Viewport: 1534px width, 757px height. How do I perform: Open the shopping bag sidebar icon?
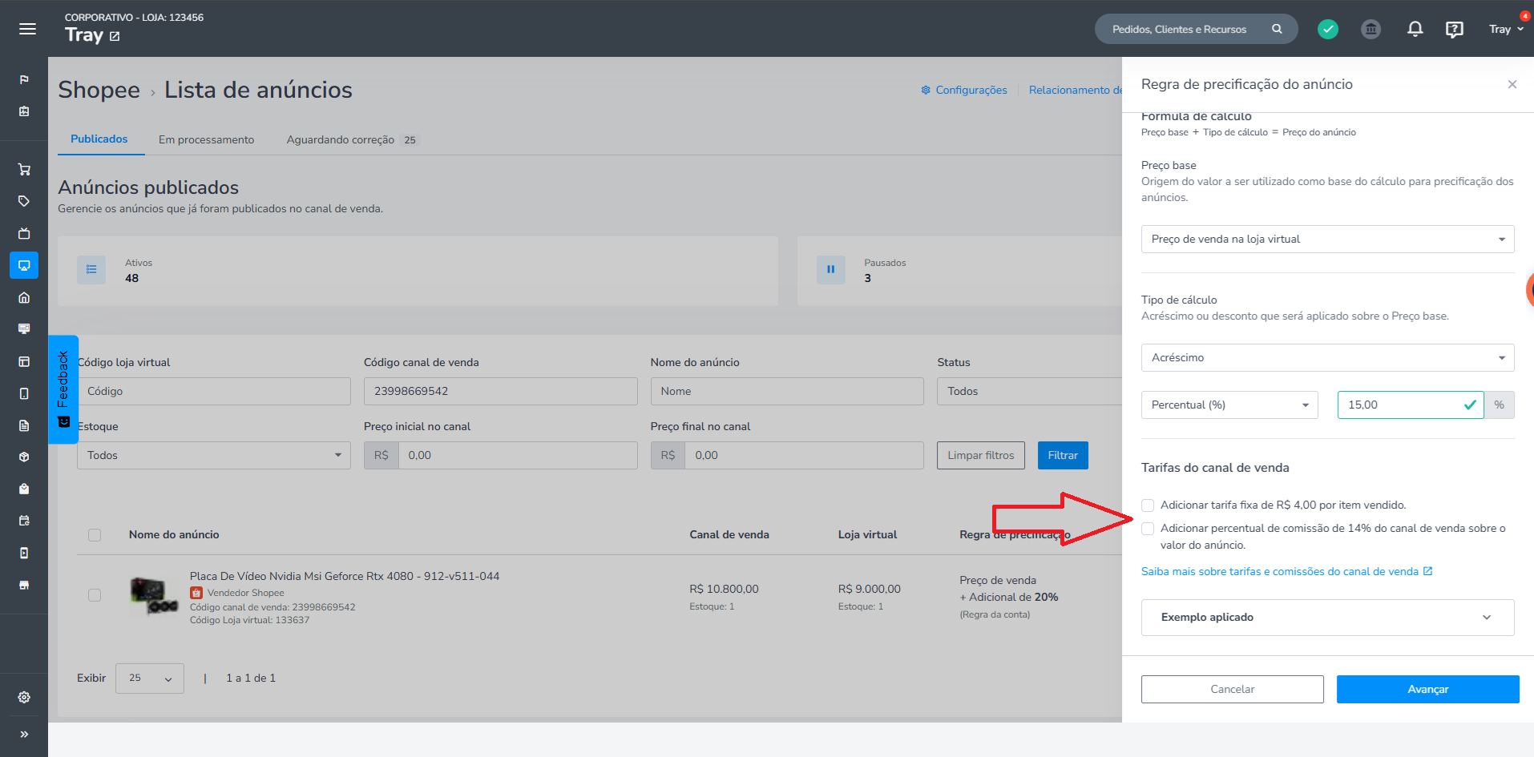click(24, 489)
